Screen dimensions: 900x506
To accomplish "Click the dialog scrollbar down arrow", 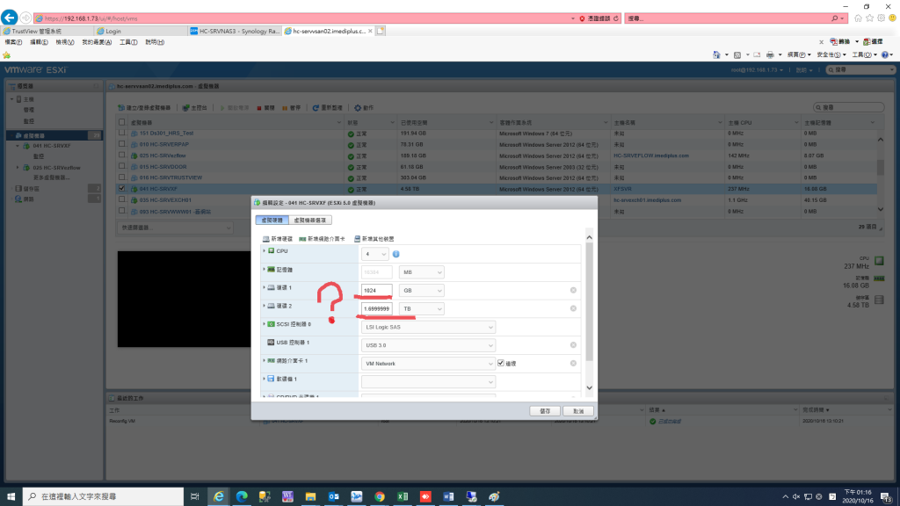I will click(x=589, y=387).
